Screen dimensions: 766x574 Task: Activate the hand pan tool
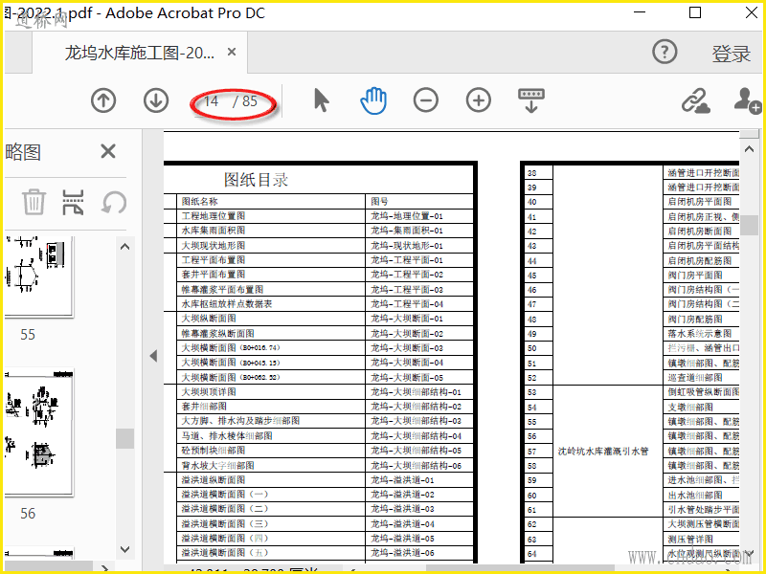(373, 100)
